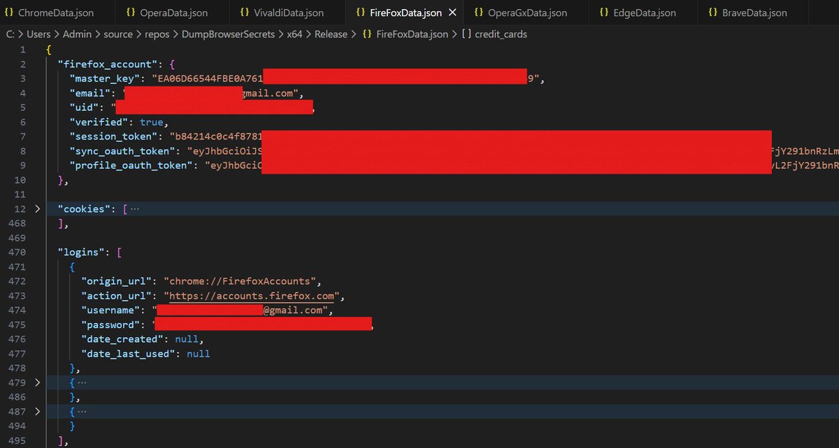
Task: Click the JSON icon on EdgeData.json tab
Action: point(603,13)
